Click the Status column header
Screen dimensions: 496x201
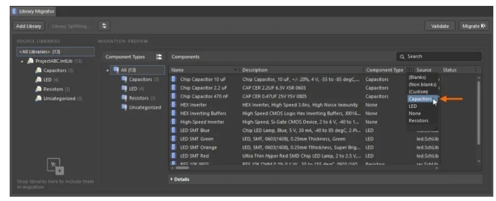click(449, 70)
